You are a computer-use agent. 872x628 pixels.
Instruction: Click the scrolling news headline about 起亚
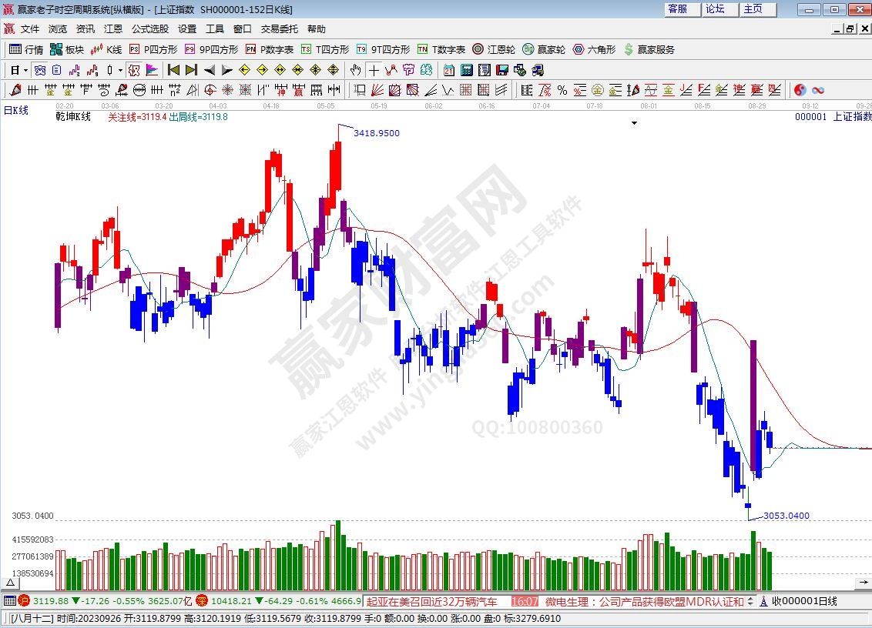[433, 601]
